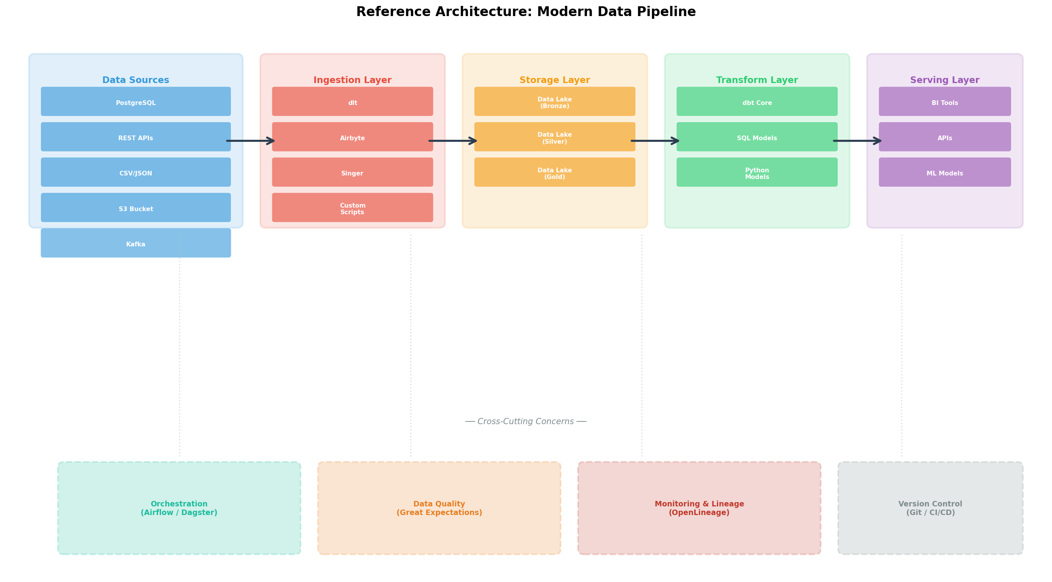Screen dimensions: 1052x582
Task: Select the Airbyte ingestion tool
Action: pos(352,138)
